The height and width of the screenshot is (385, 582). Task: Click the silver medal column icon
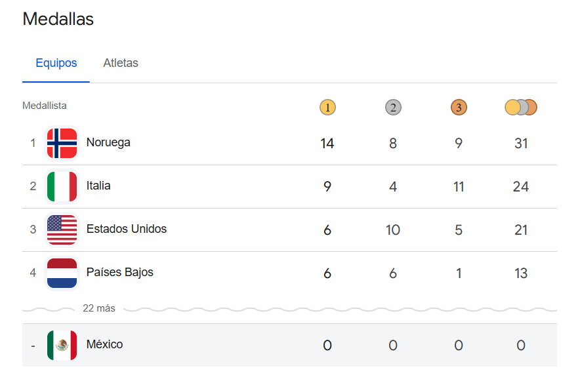coord(393,107)
